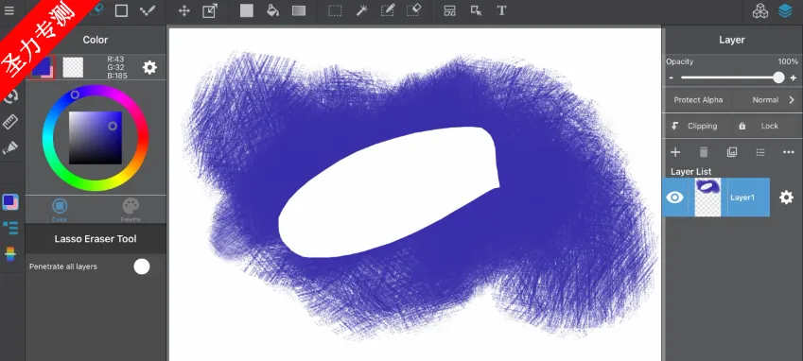Screen dimensions: 803x361
Task: Select the blue foreground color swatch
Action: pos(42,67)
